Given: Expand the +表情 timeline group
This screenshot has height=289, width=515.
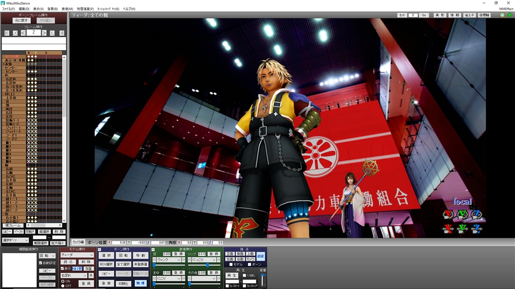Looking at the screenshot, I should (x=4, y=64).
